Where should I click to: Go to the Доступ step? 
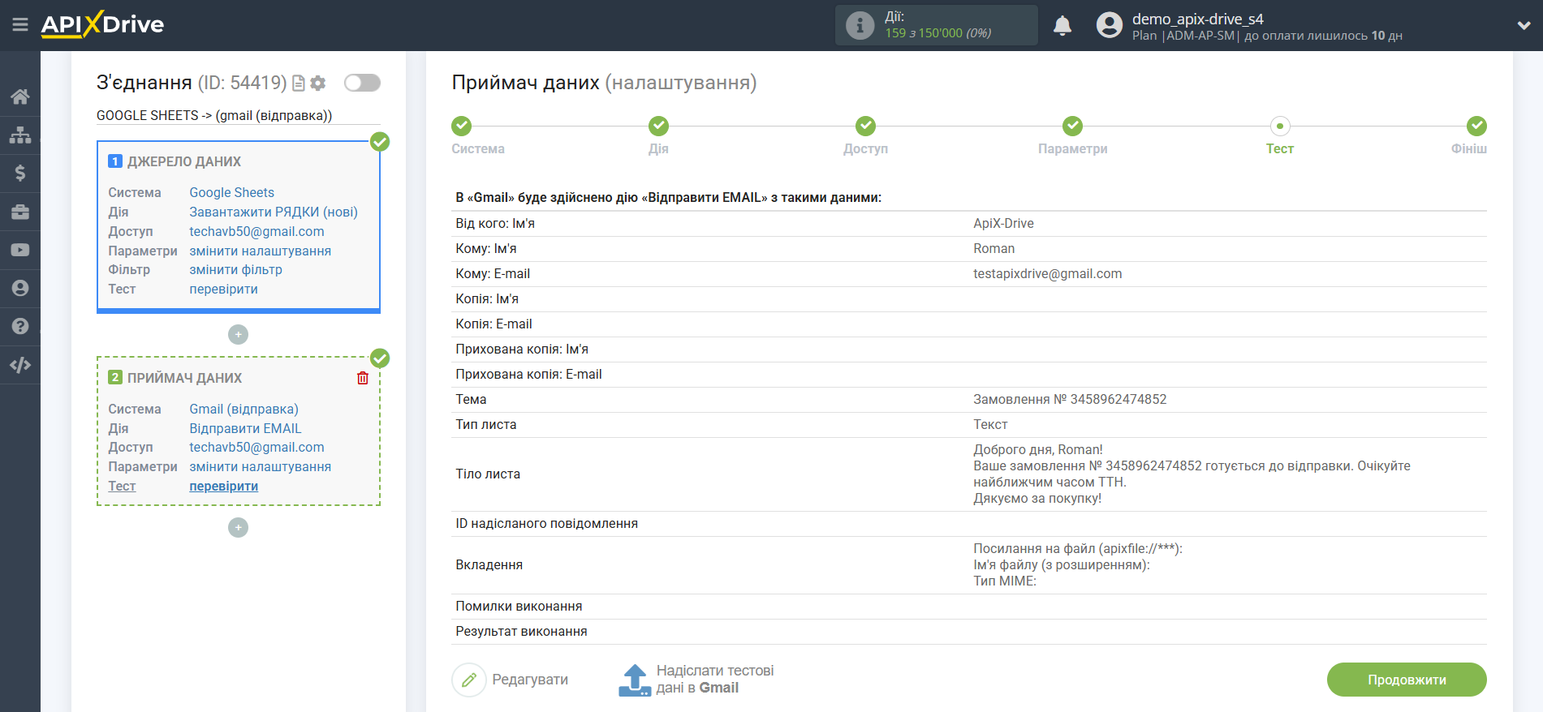coord(865,126)
